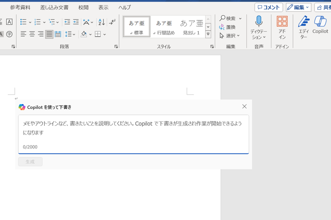Select the 標準 style

(x=137, y=27)
